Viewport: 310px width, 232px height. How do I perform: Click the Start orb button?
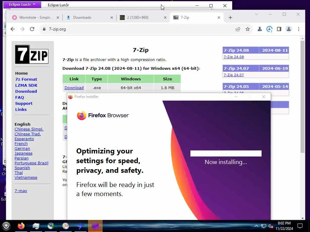coord(6,226)
